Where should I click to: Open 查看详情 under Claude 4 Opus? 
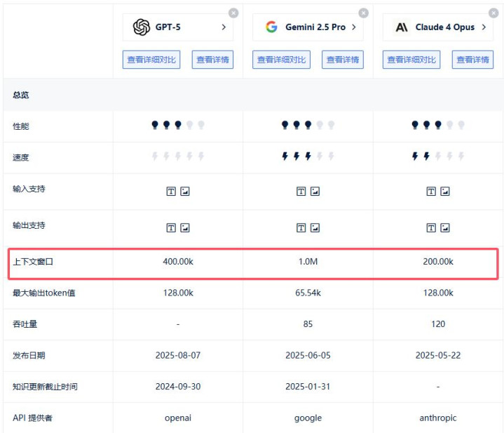coord(472,60)
